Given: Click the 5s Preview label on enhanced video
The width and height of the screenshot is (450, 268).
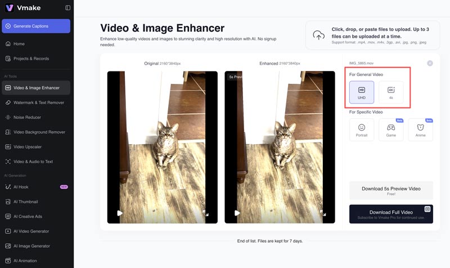Looking at the screenshot, I should [235, 77].
